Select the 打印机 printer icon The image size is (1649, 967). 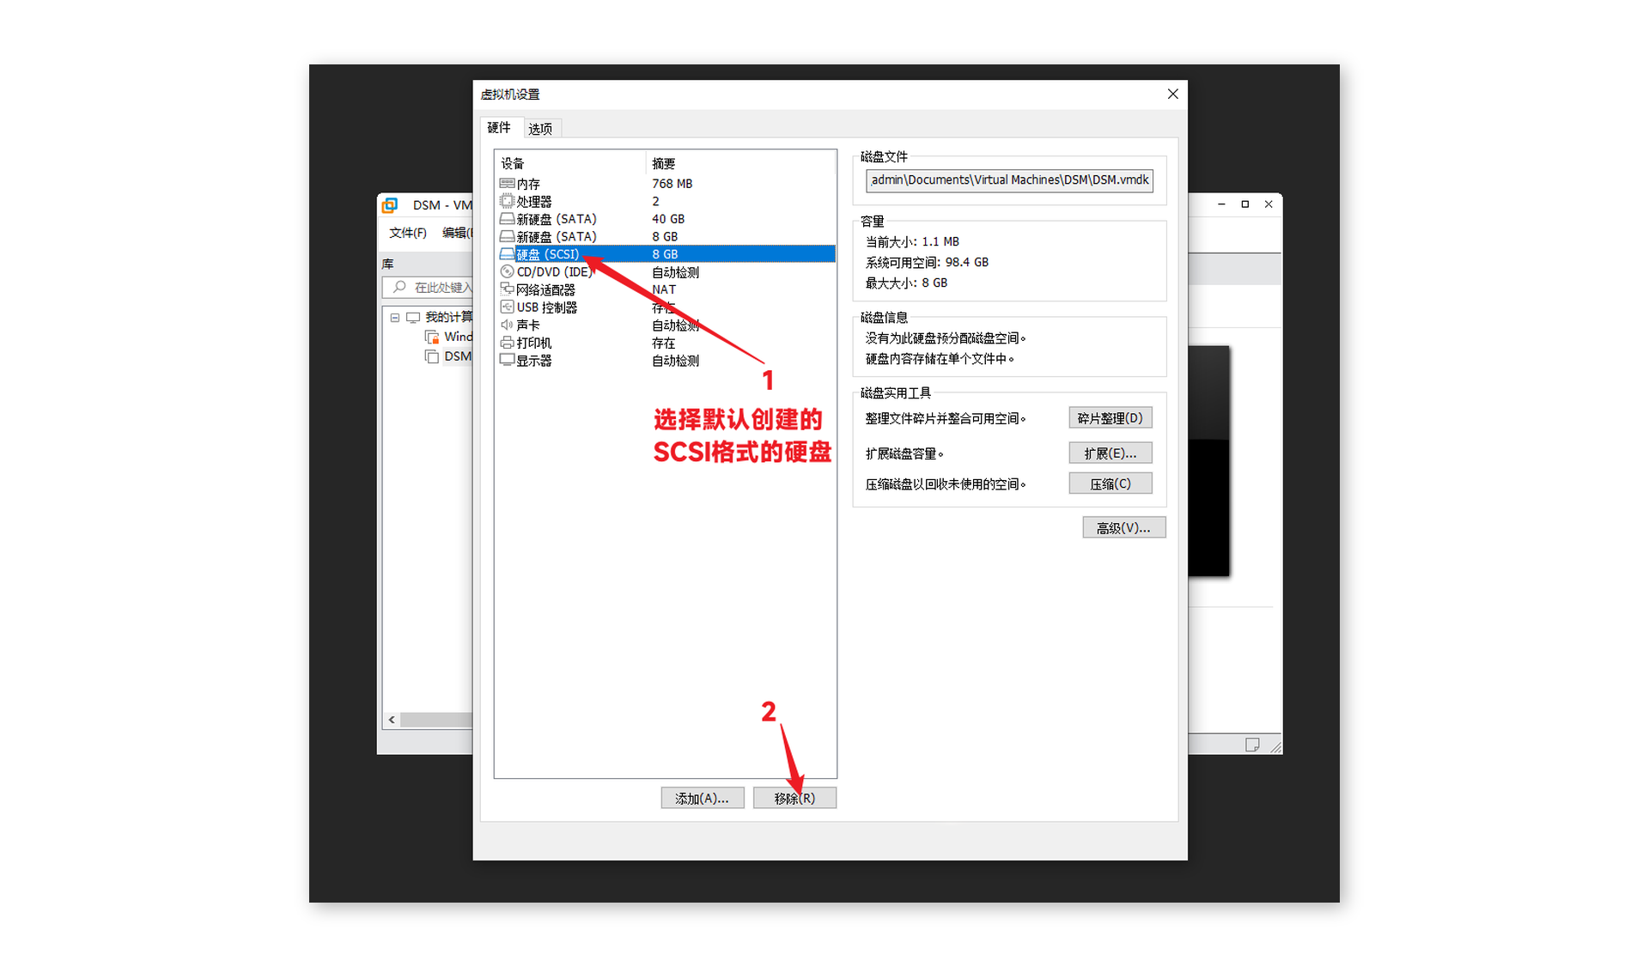(x=507, y=343)
